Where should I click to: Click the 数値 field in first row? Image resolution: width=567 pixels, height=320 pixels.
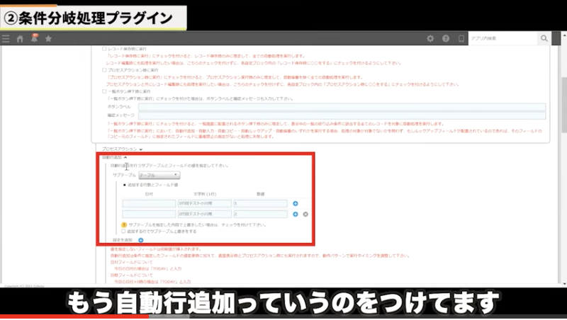[x=260, y=203]
